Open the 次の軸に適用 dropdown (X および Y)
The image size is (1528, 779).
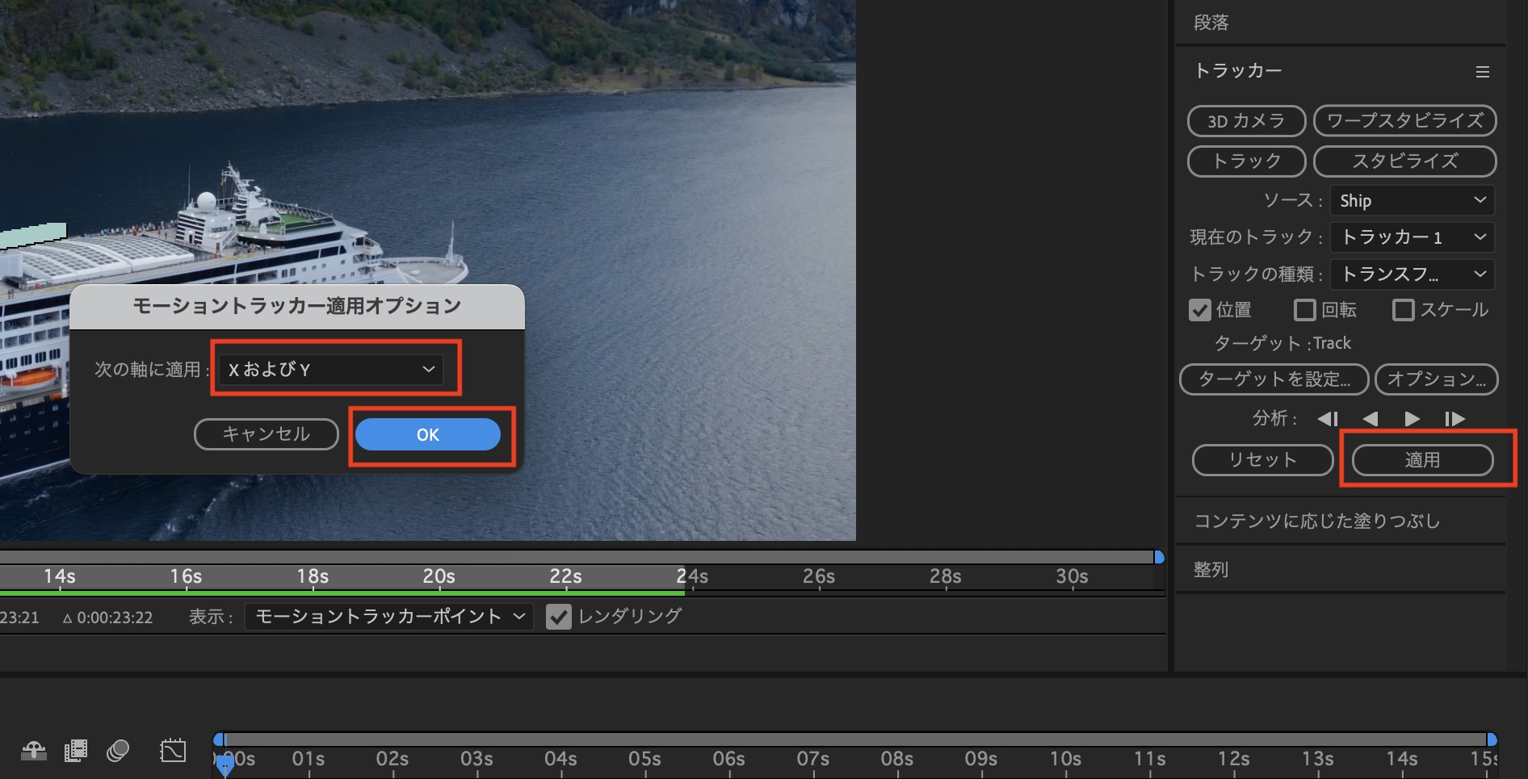331,369
